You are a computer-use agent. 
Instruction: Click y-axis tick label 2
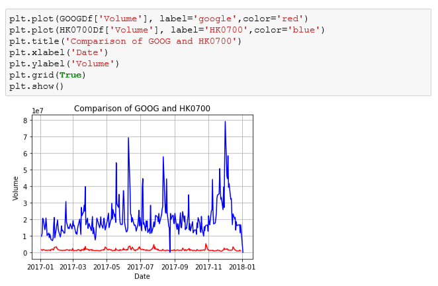pyautogui.click(x=26, y=220)
